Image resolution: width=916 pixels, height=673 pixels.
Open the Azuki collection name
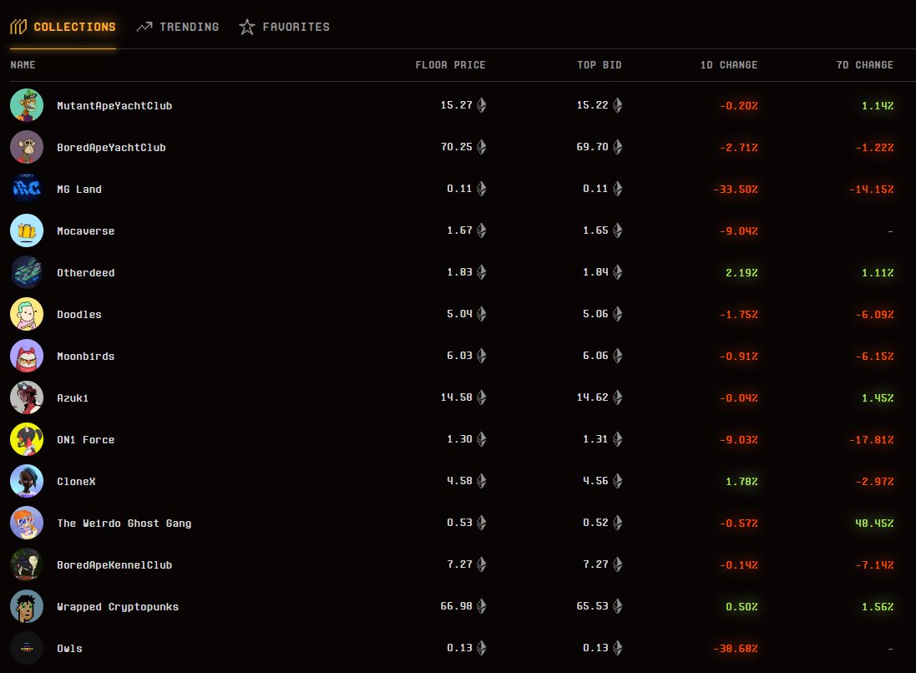pyautogui.click(x=73, y=398)
